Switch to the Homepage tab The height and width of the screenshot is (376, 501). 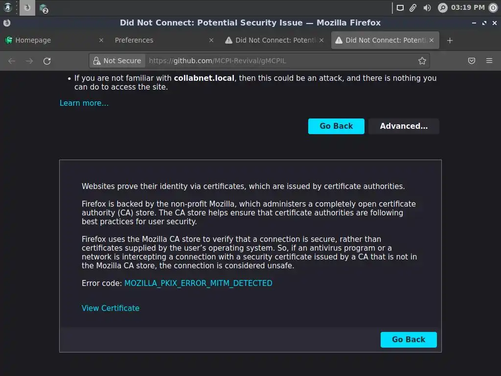(x=54, y=40)
